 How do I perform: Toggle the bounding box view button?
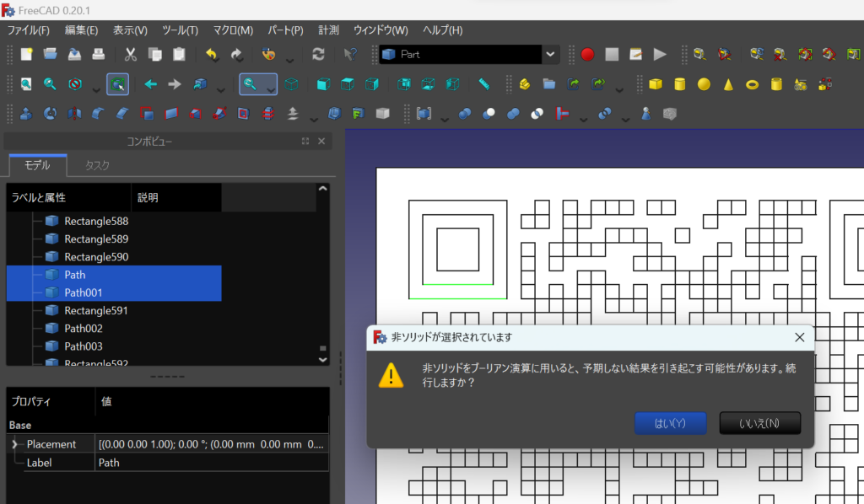click(x=117, y=84)
